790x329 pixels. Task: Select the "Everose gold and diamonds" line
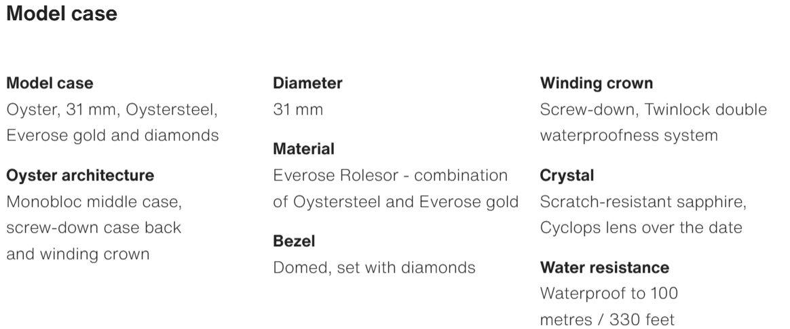(x=112, y=135)
